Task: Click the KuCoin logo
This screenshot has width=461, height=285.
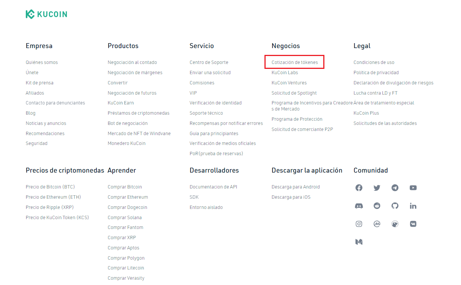Action: click(46, 14)
